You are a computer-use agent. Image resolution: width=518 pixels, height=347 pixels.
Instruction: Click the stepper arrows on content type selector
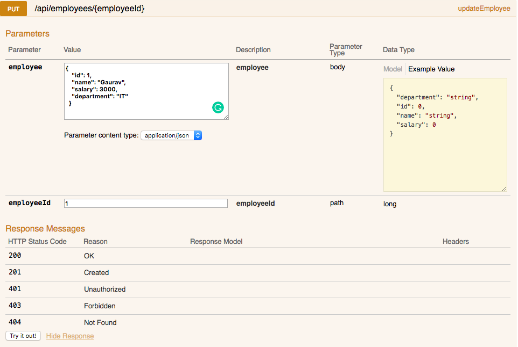(198, 135)
